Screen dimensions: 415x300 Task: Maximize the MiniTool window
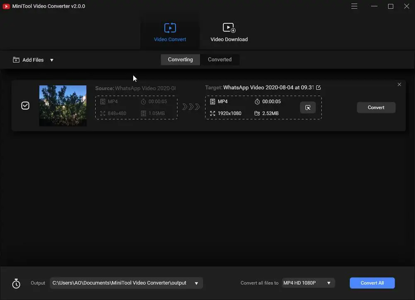(x=391, y=6)
